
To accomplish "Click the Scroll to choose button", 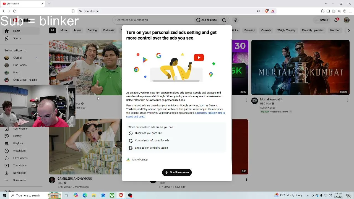I will [x=177, y=172].
